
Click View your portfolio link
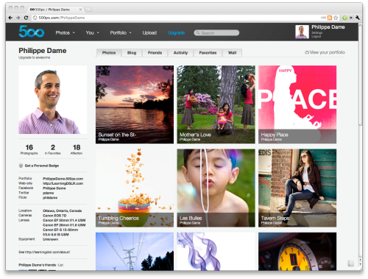[x=327, y=52]
